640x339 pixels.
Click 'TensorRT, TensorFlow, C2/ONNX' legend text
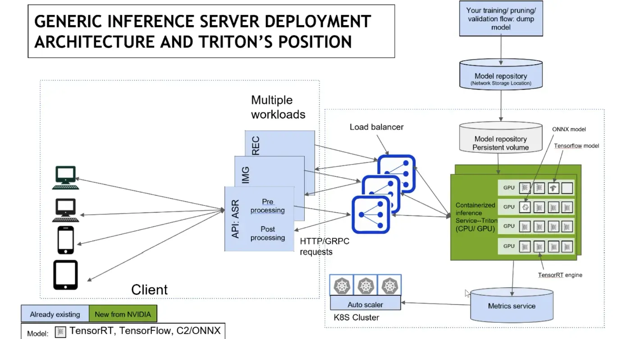tap(145, 331)
